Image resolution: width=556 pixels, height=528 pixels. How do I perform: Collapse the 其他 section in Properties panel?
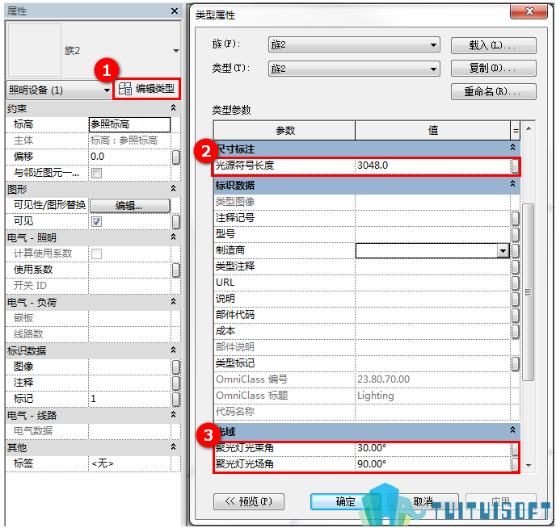point(173,447)
